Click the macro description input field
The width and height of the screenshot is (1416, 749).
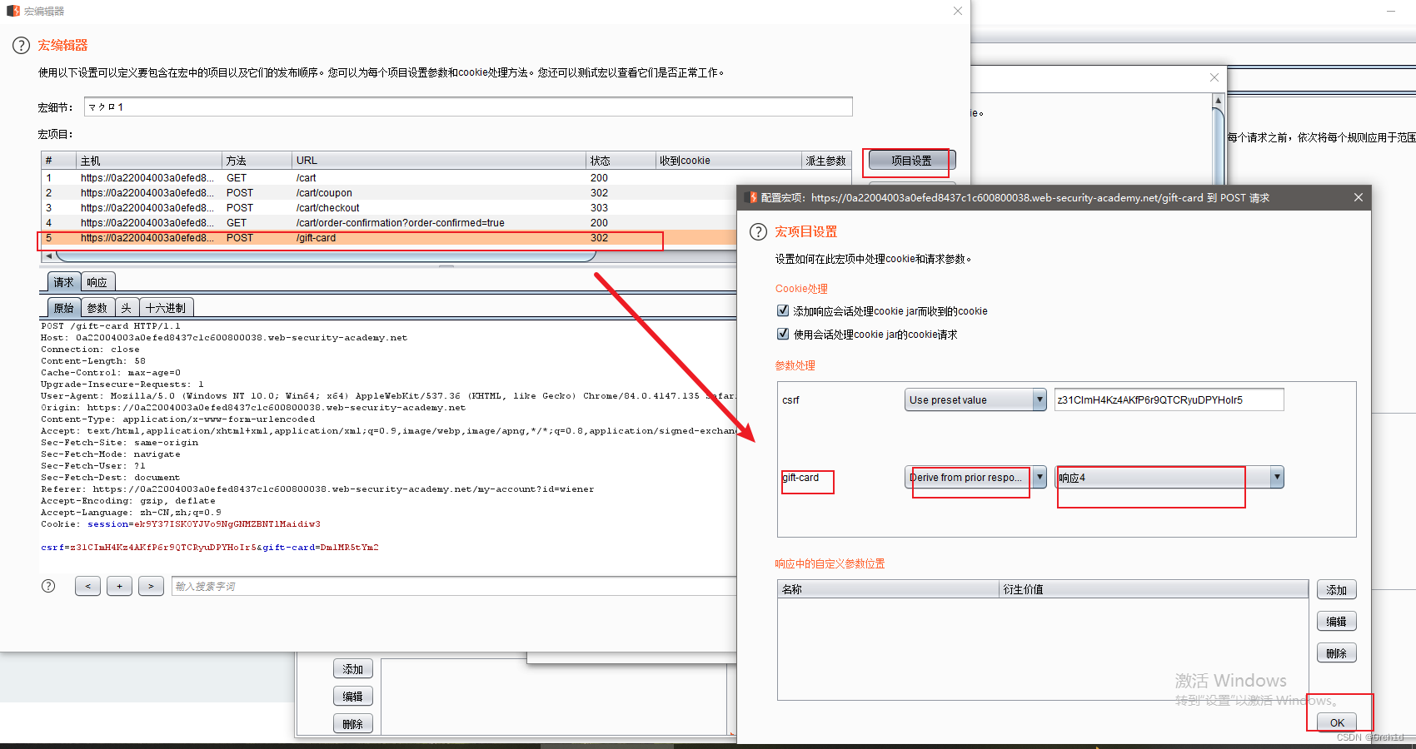468,107
